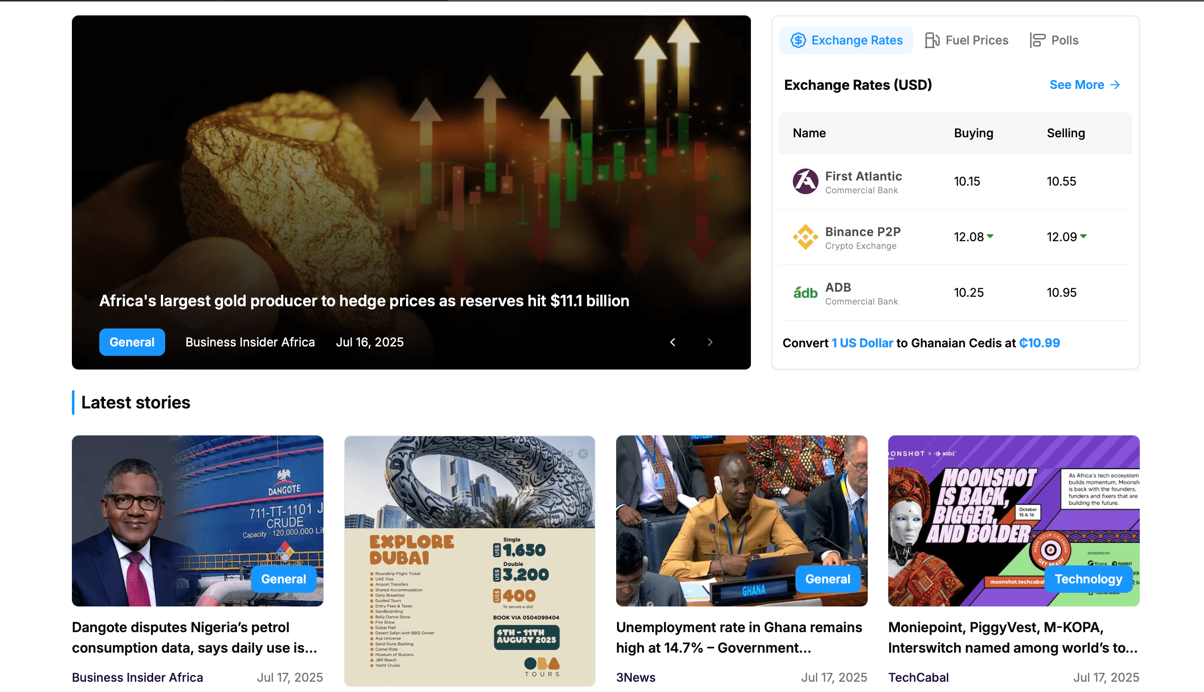Go back using the carousel previous arrow
The image size is (1204, 692).
coord(672,342)
